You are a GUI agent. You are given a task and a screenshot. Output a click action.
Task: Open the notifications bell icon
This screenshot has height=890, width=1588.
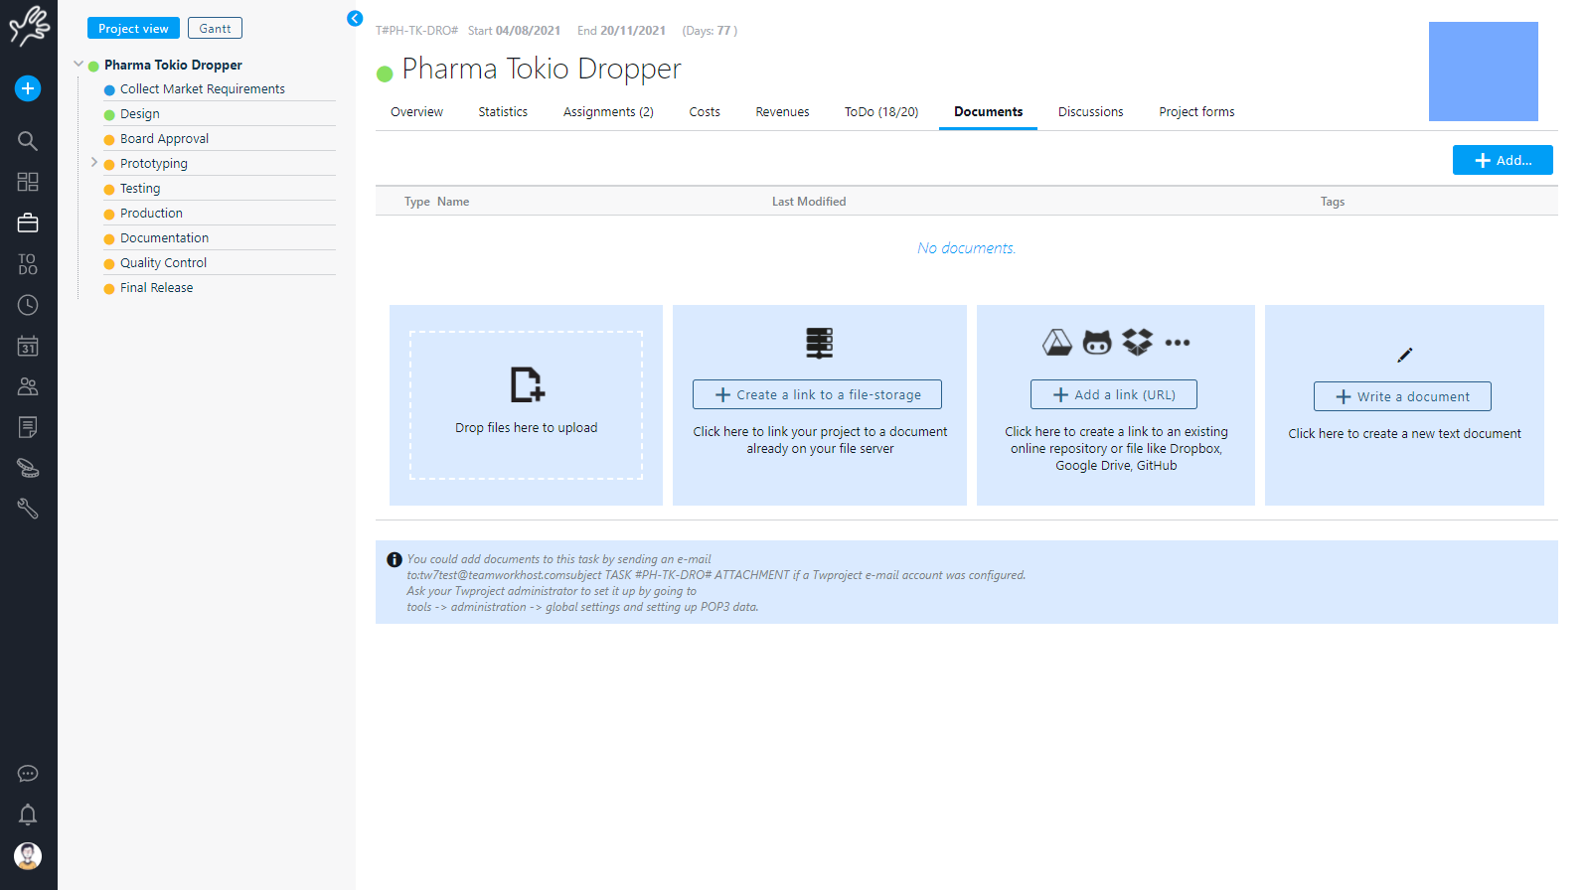(28, 815)
